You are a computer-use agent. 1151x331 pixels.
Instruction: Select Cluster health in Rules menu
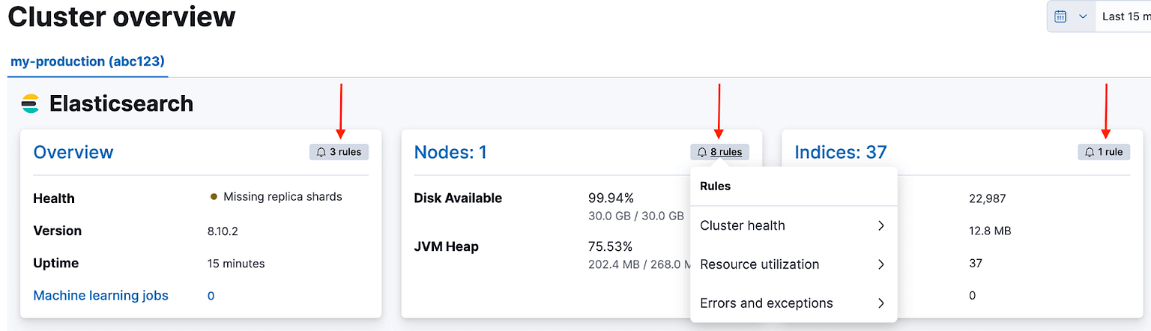(794, 225)
